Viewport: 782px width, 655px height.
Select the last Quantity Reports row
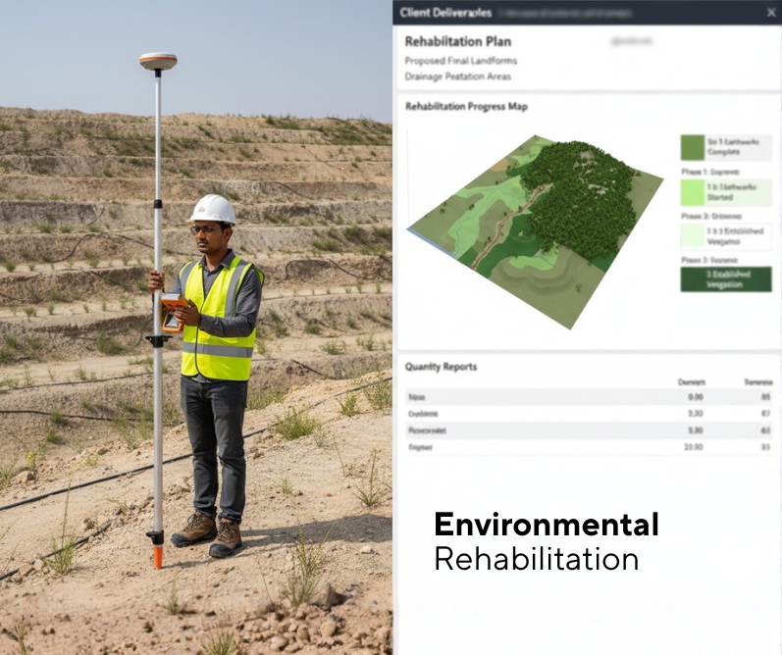pos(587,446)
